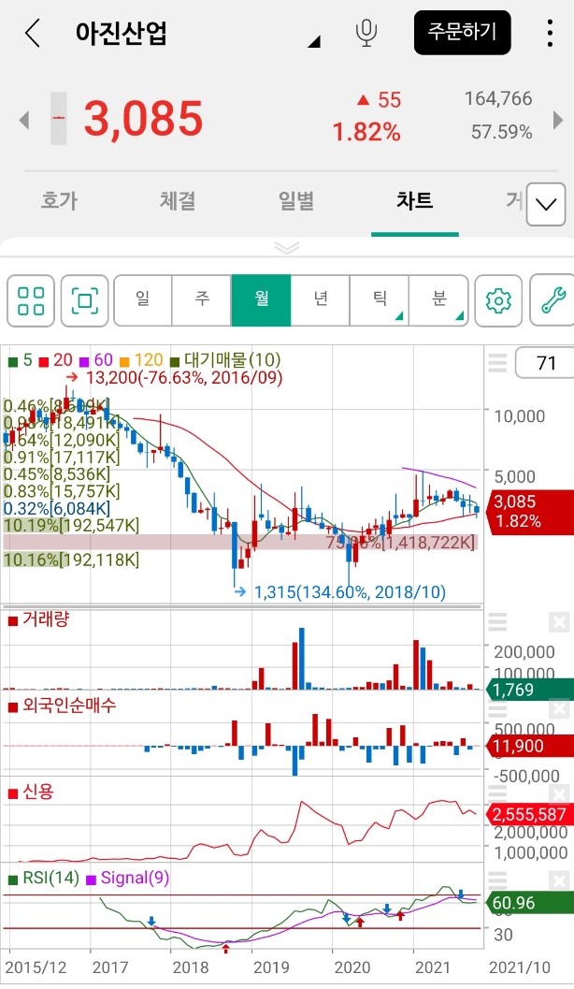Tap the orange 120 moving average legend
The height and width of the screenshot is (989, 574).
[141, 360]
